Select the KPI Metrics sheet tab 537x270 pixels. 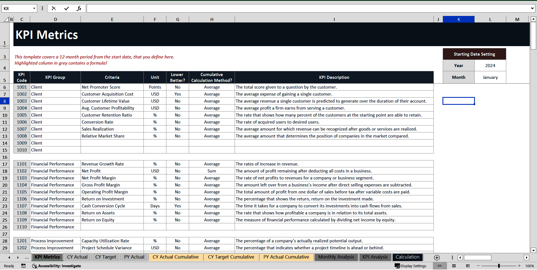47,257
